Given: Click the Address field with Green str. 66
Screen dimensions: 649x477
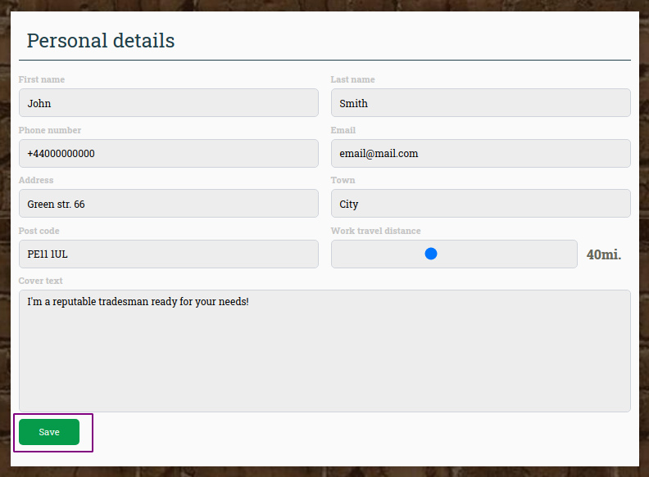Looking at the screenshot, I should (169, 204).
